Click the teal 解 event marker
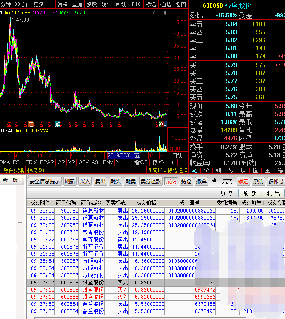285x319 pixels. pos(57,124)
